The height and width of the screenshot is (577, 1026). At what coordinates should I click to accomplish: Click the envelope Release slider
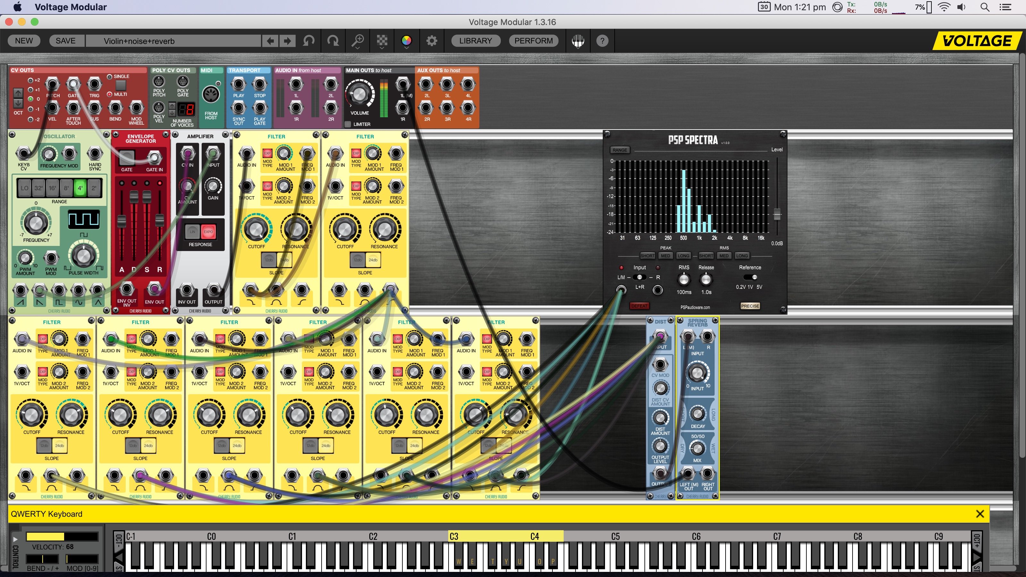pos(159,220)
